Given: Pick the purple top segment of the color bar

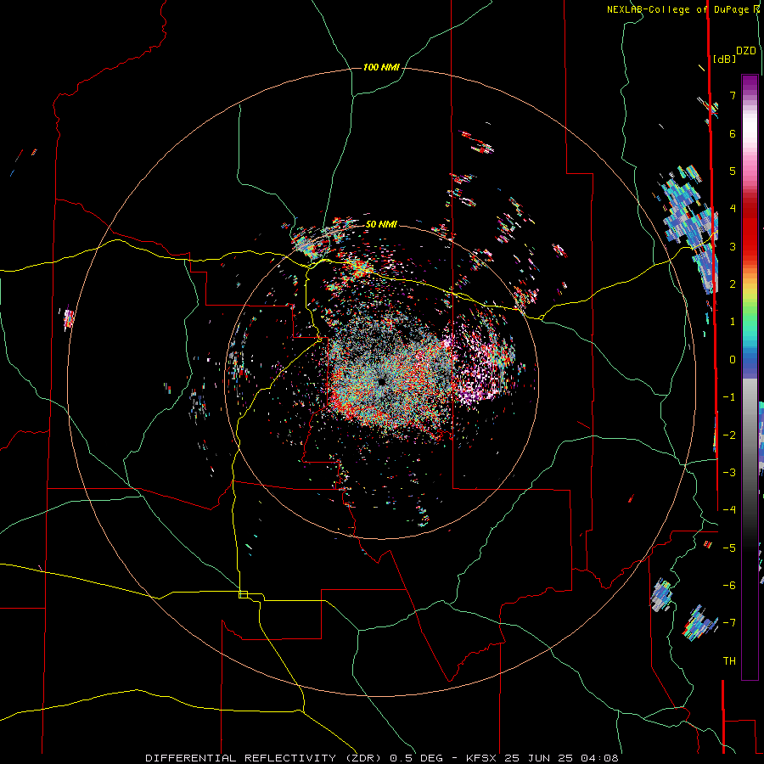Looking at the screenshot, I should pos(750,85).
